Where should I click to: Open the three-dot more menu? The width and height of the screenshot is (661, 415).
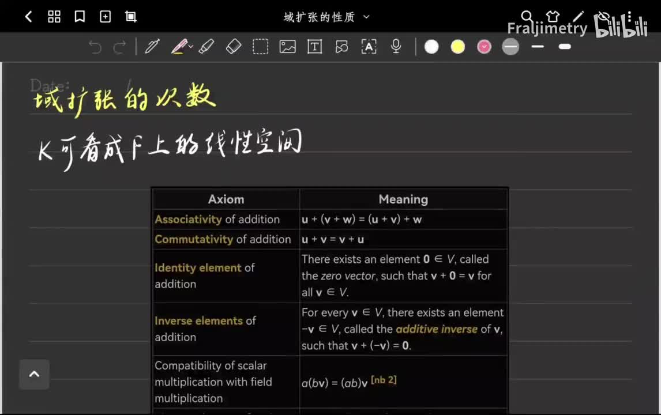click(x=629, y=16)
